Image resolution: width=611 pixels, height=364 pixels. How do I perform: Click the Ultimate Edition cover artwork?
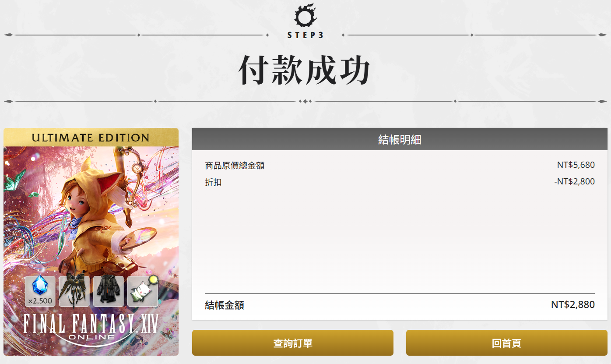coord(91,242)
